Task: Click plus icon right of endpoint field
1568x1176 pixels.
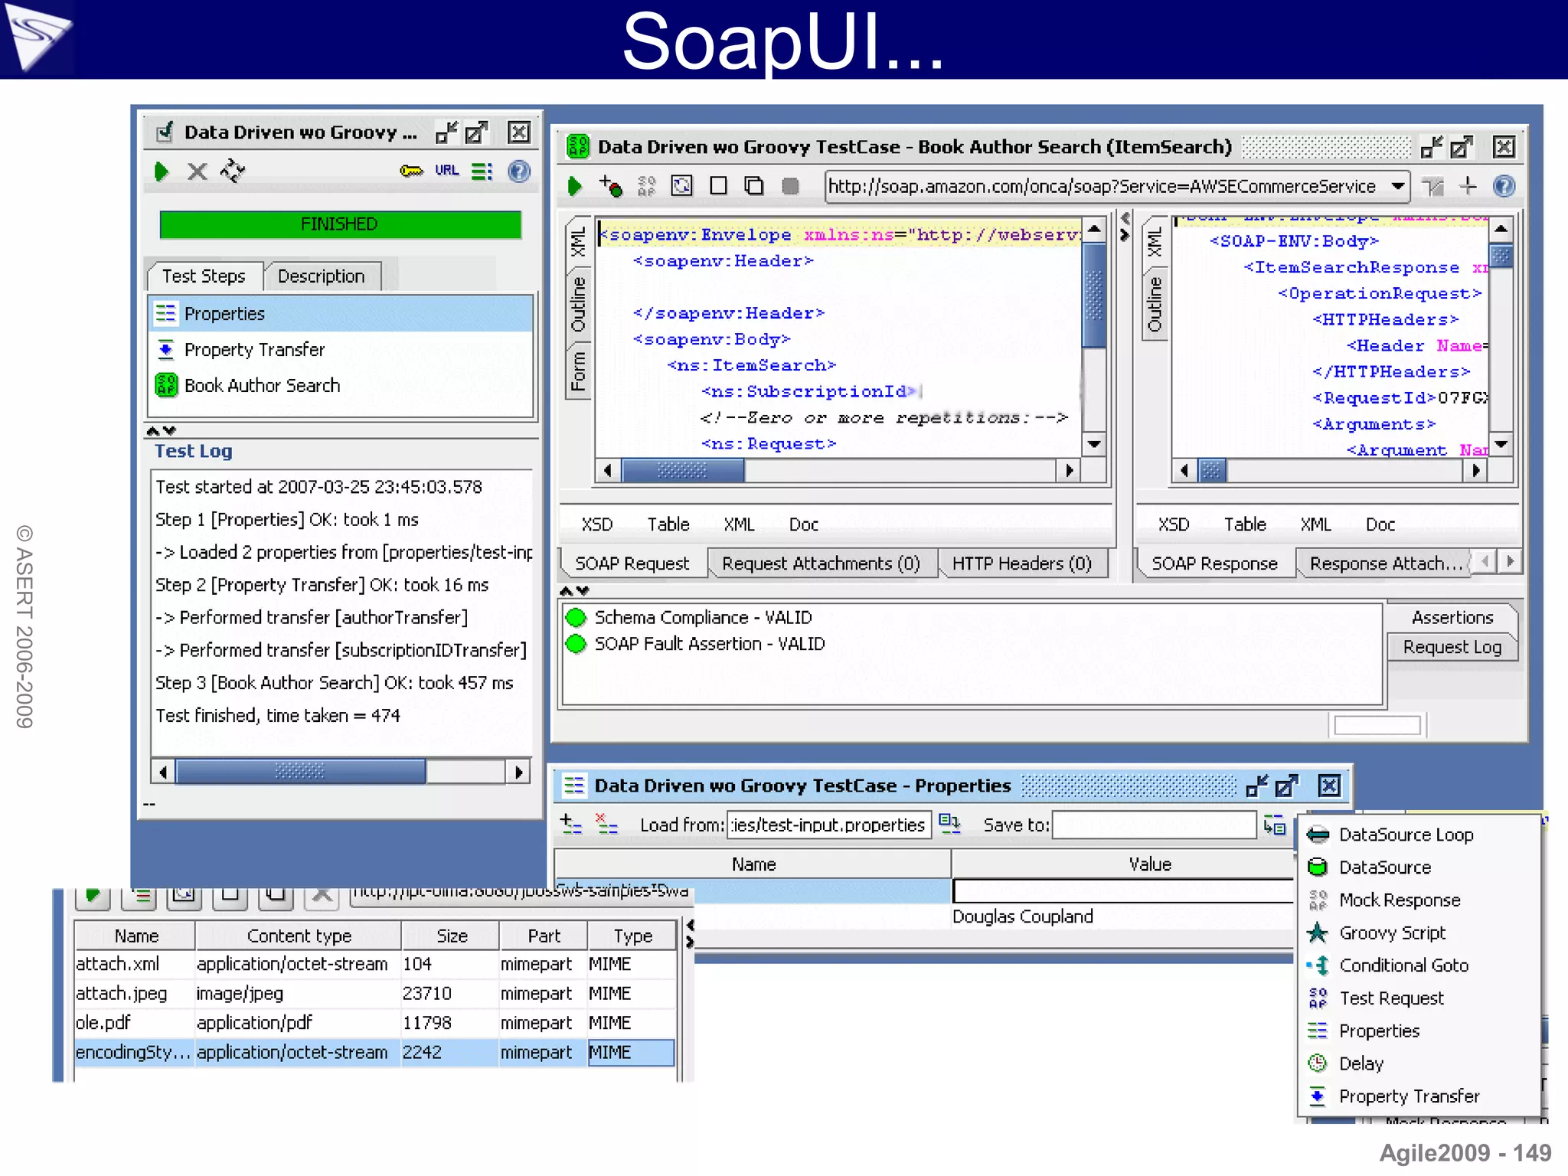Action: 1468,185
